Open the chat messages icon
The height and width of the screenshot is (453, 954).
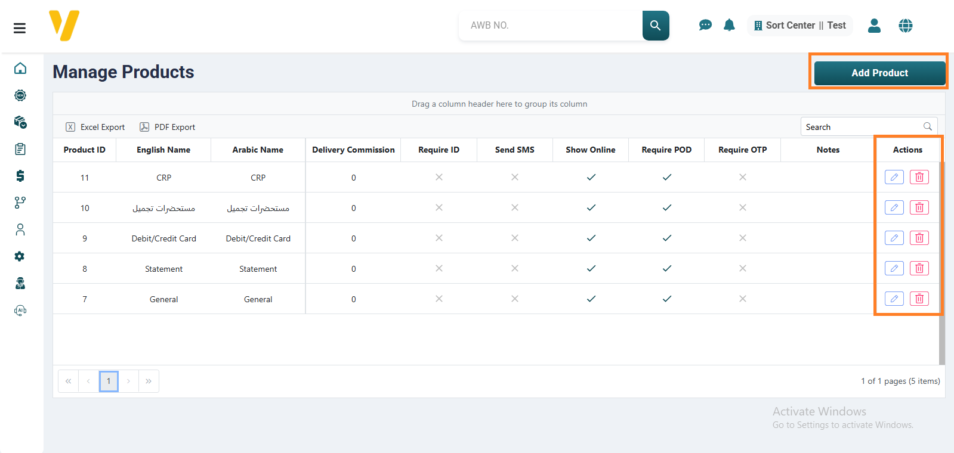(x=705, y=25)
